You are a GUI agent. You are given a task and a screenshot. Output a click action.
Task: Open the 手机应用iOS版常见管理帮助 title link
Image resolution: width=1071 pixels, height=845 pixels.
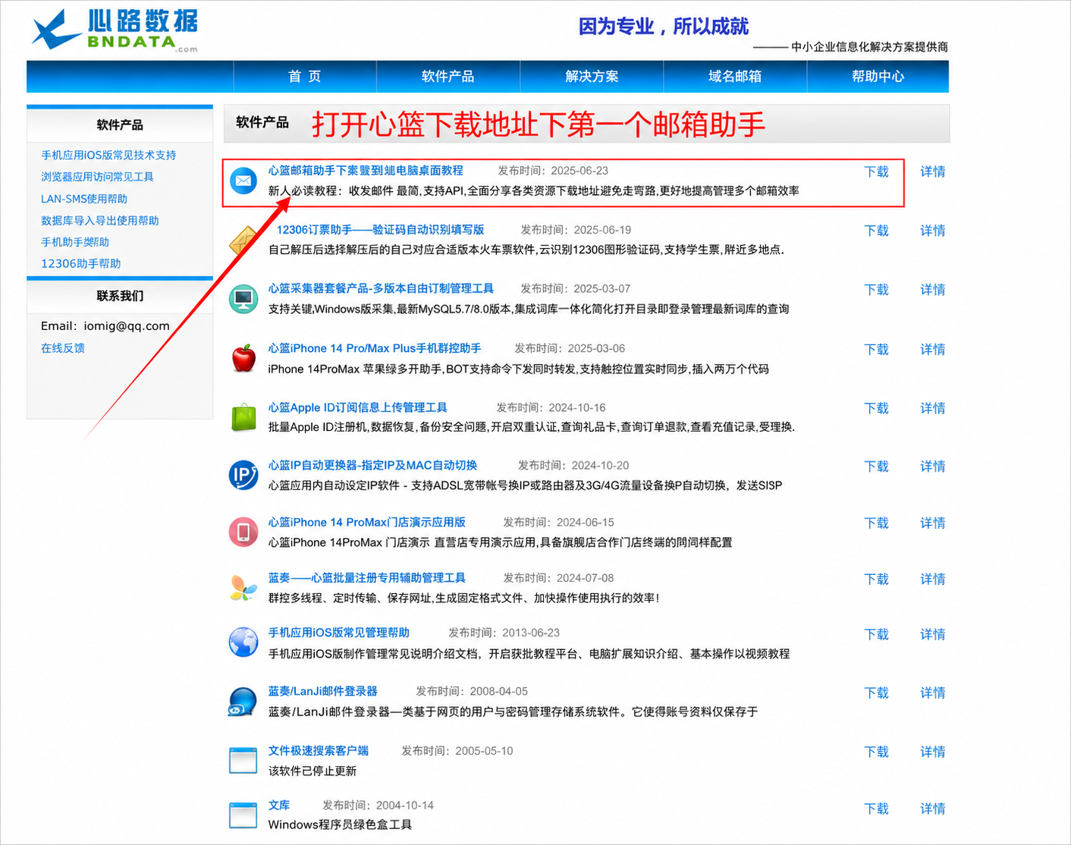click(x=339, y=633)
